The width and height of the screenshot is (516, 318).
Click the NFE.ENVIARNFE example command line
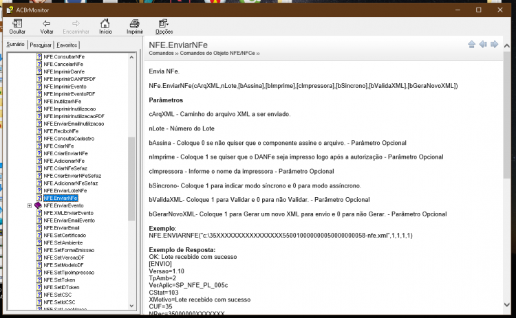coord(281,236)
